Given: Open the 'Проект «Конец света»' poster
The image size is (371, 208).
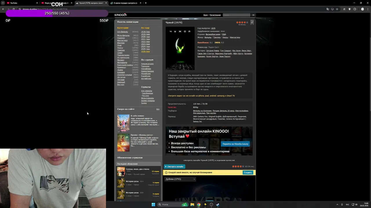Looking at the screenshot, I should 123,142.
